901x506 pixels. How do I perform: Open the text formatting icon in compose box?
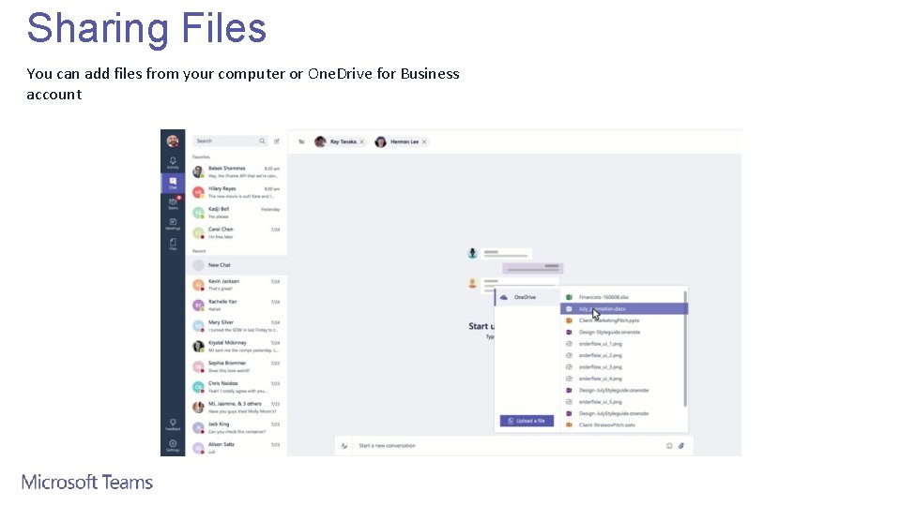pos(344,446)
